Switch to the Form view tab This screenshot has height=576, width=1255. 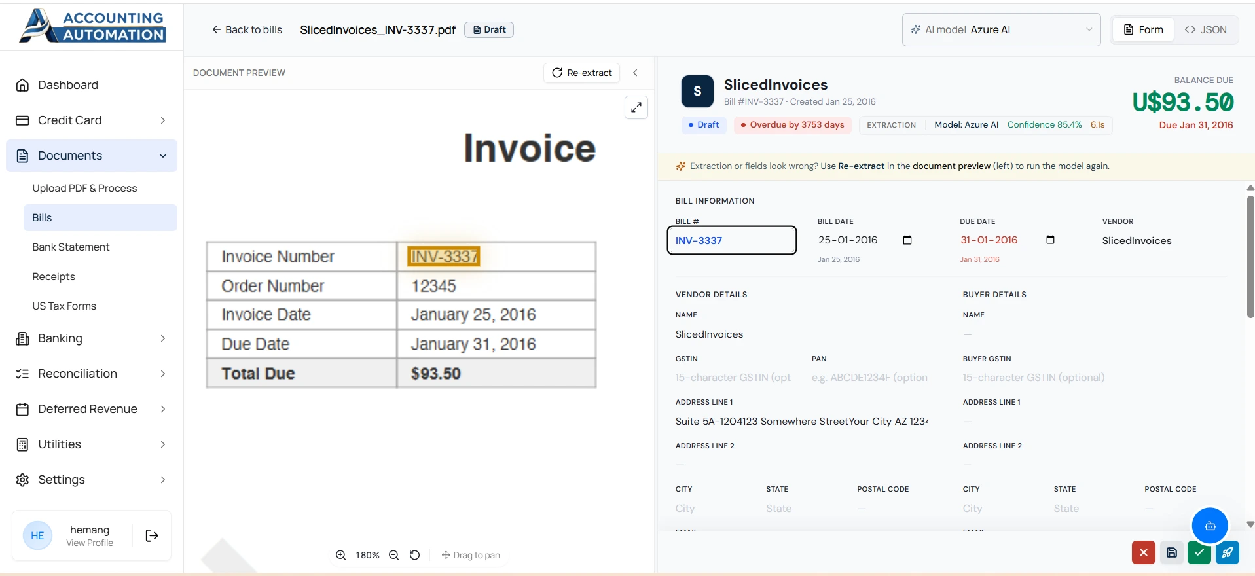[1143, 30]
